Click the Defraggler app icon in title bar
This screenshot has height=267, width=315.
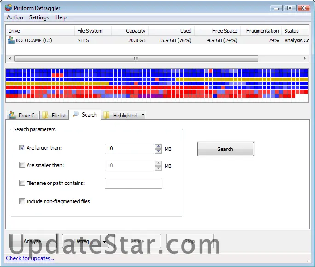[x=8, y=8]
